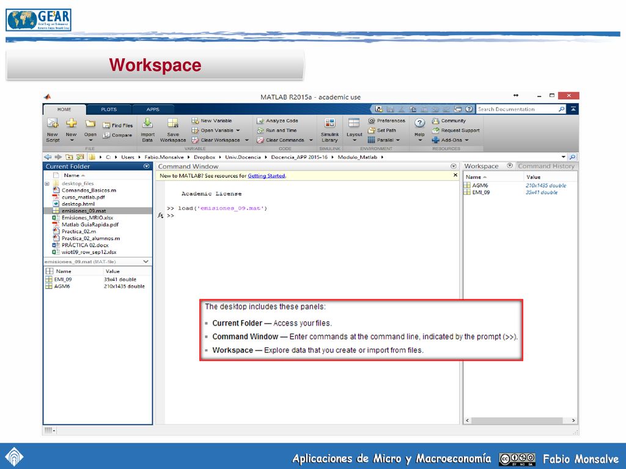626x469 pixels.
Task: Click the New Script icon
Action: coord(53,123)
